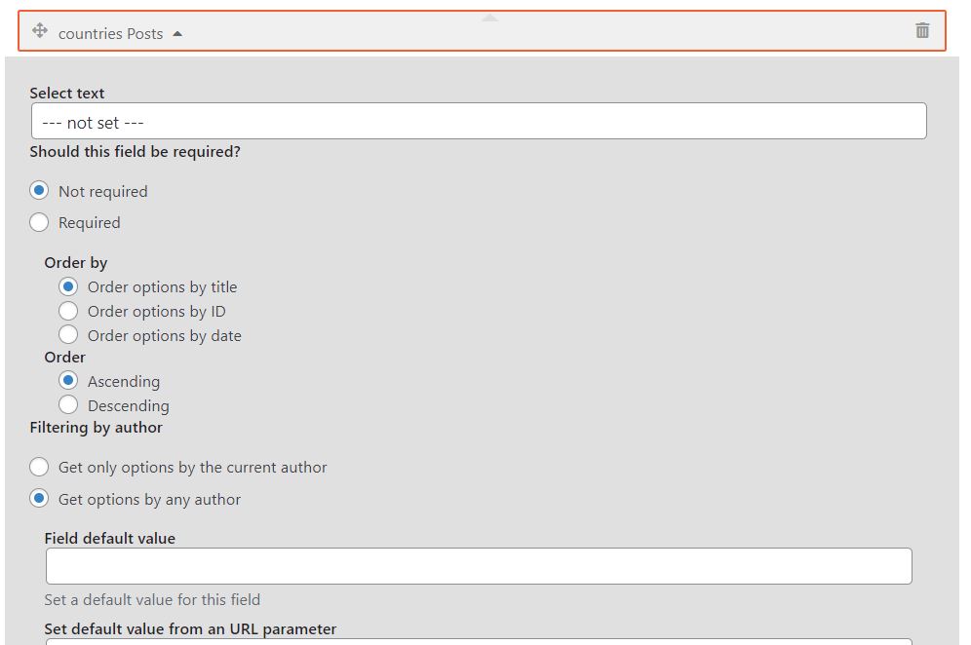Focus the Select text input field

point(479,122)
